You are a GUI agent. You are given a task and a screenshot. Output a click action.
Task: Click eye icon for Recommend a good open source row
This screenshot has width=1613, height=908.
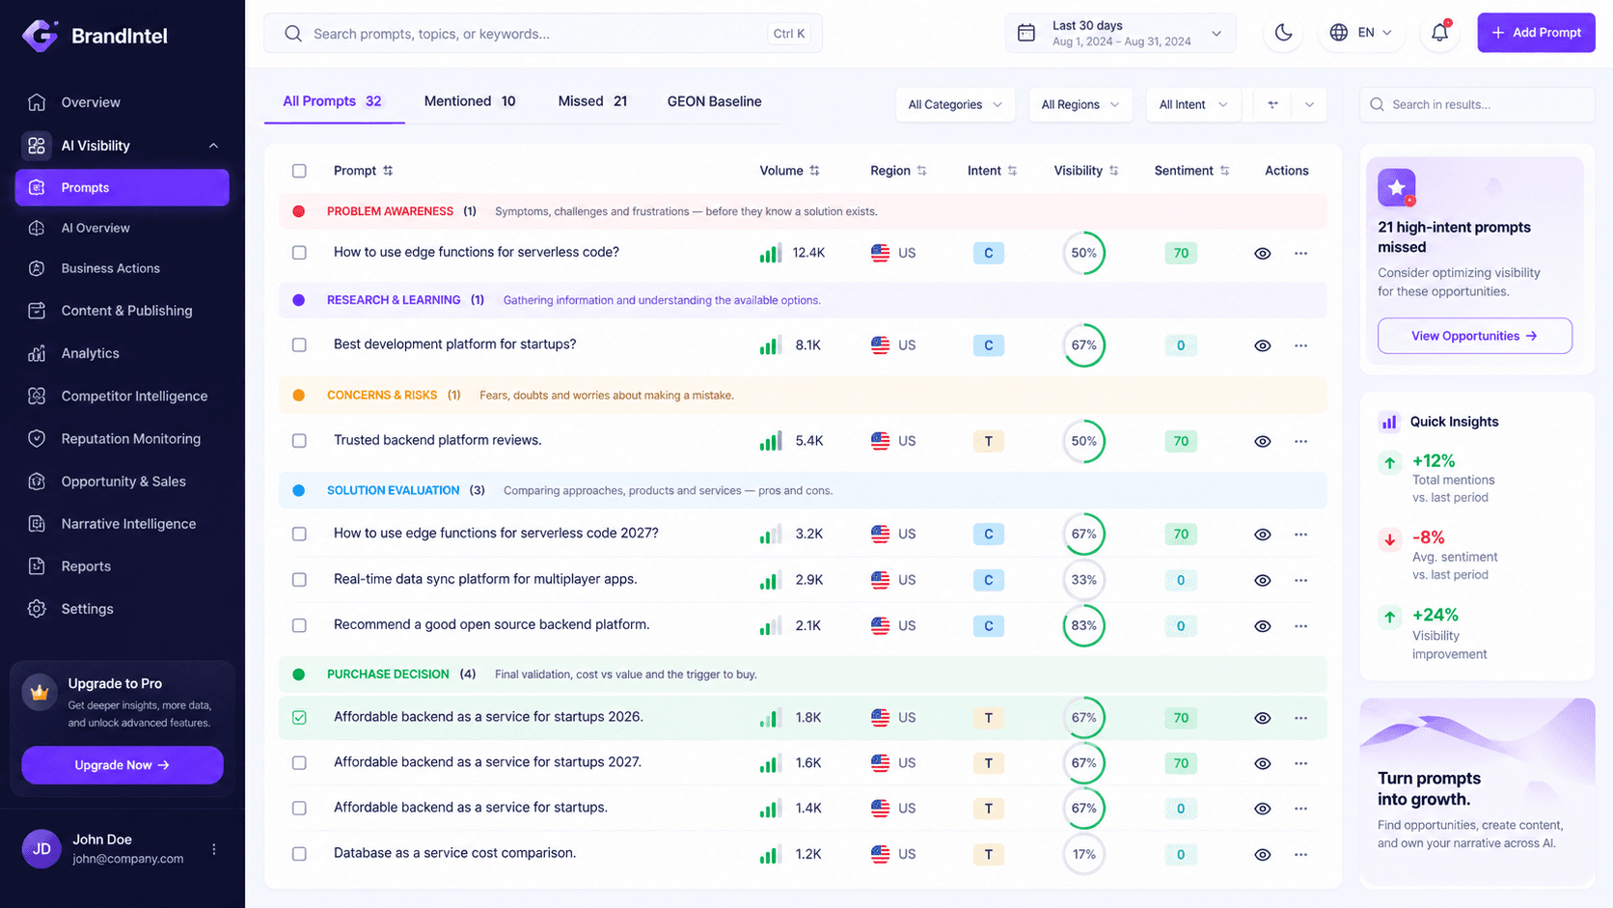point(1262,626)
